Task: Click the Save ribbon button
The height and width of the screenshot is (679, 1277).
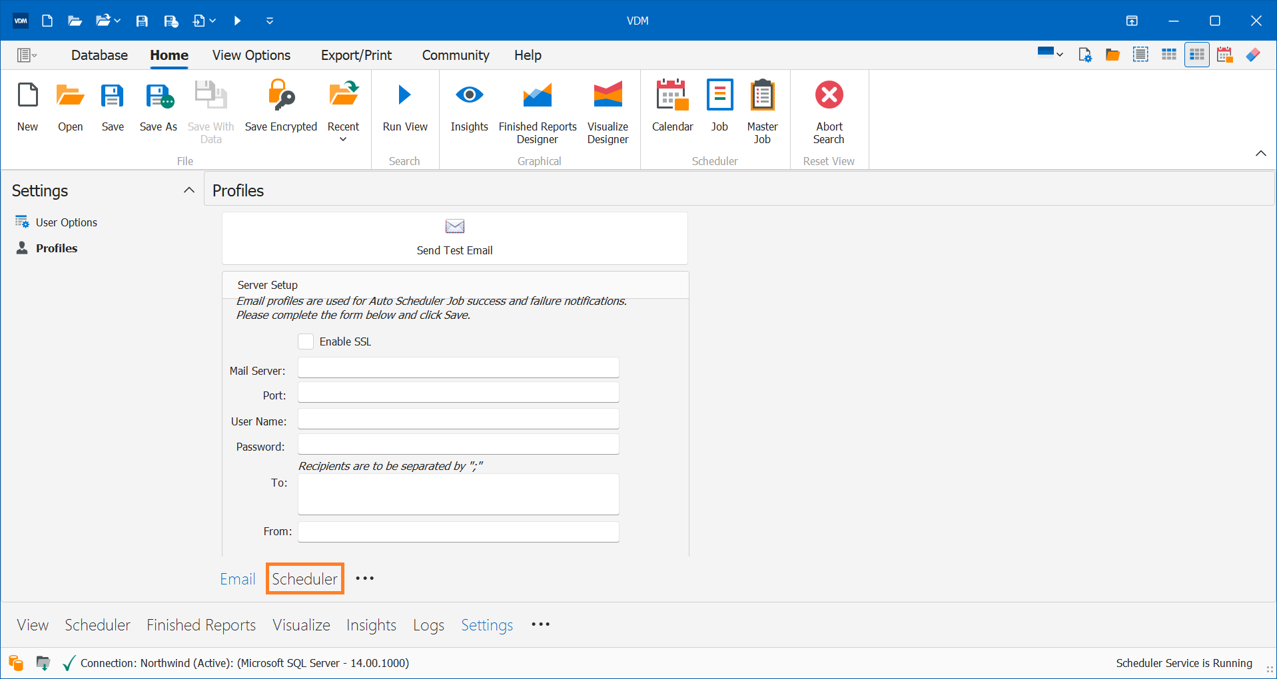Action: click(113, 107)
